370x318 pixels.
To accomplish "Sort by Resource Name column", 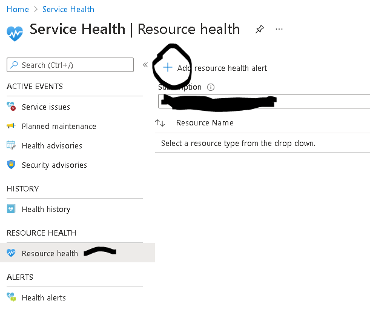I will tap(205, 123).
